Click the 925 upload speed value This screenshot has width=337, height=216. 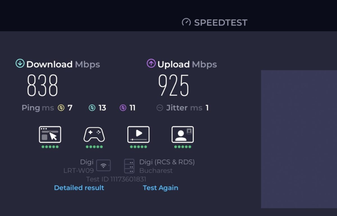click(174, 86)
